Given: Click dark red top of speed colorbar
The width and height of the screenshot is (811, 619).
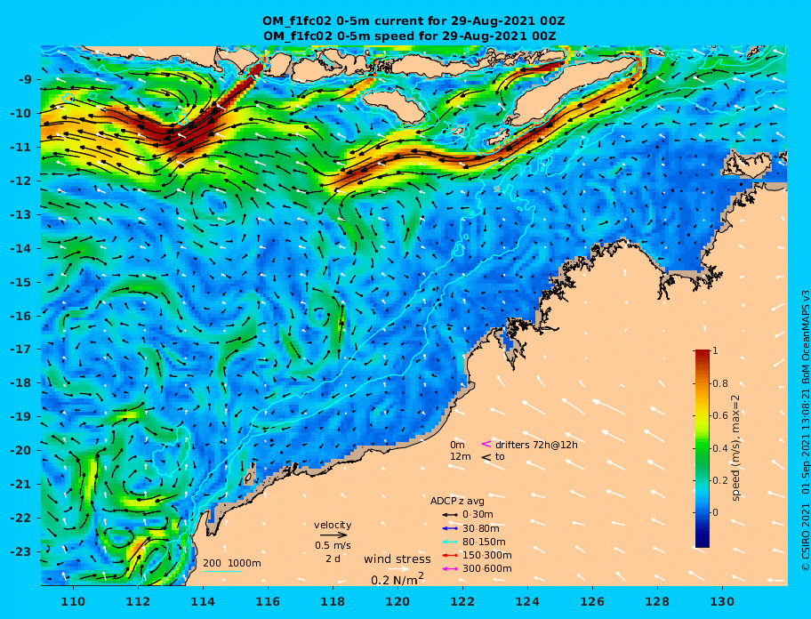Looking at the screenshot, I should click(703, 354).
